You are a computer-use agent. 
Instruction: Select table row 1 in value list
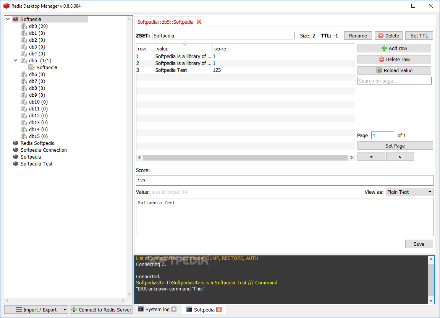[x=246, y=57]
